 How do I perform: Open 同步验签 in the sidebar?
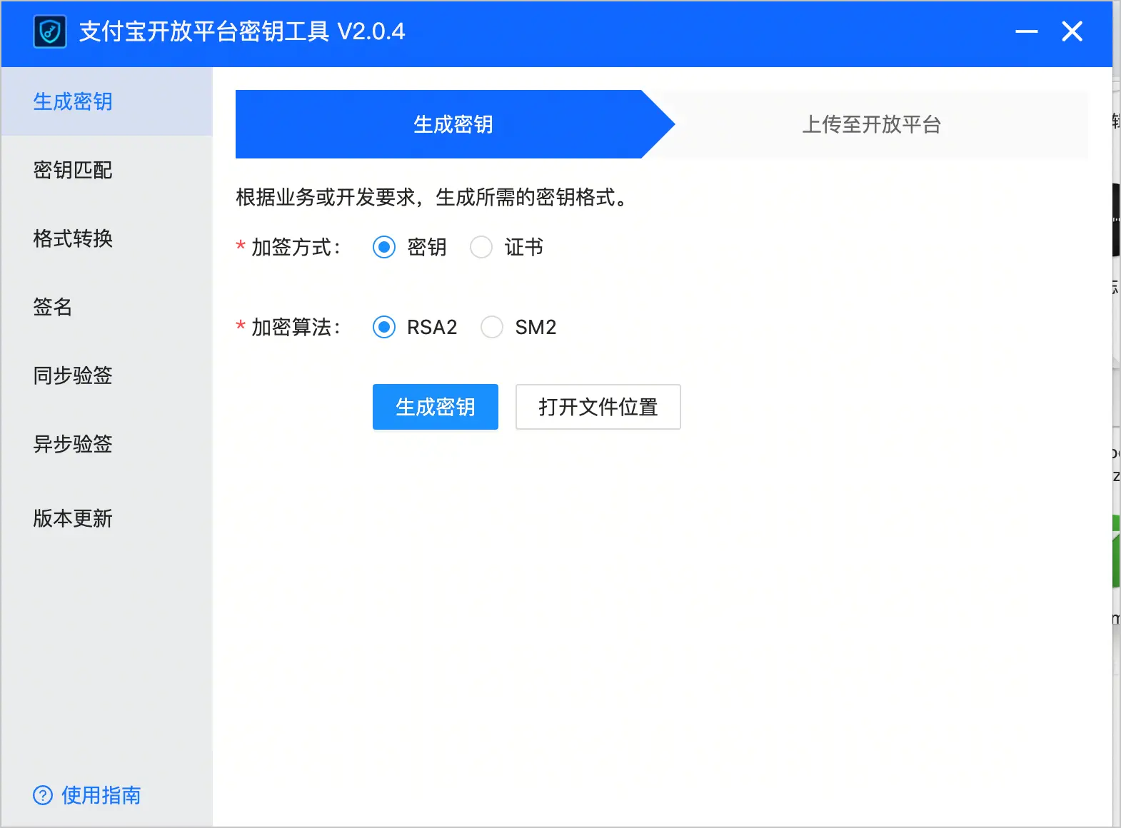click(x=107, y=375)
